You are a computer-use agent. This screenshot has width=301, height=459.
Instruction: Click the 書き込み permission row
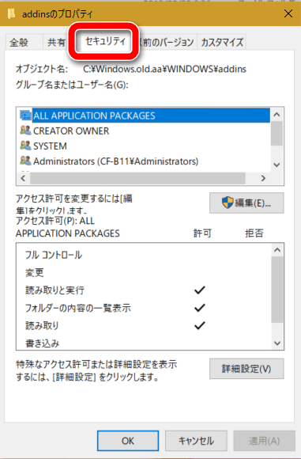(143, 343)
